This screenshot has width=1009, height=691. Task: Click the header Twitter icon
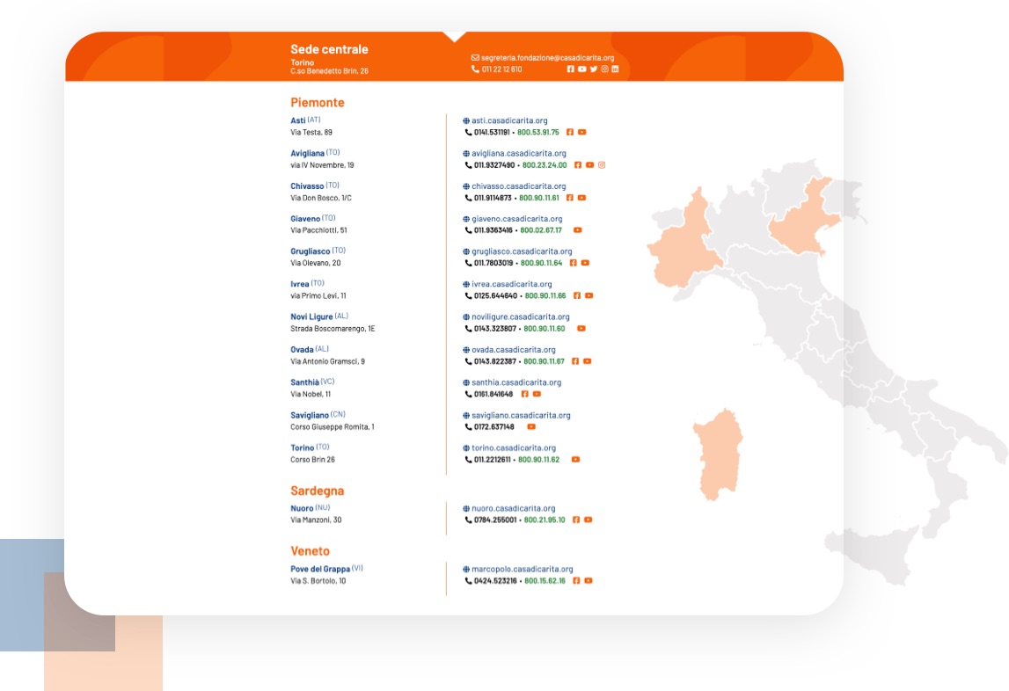tap(593, 69)
